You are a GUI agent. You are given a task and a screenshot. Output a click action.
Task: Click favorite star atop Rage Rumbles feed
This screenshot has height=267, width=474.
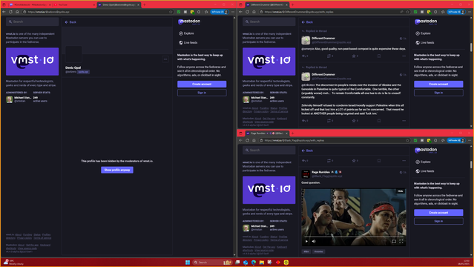pyautogui.click(x=355, y=160)
